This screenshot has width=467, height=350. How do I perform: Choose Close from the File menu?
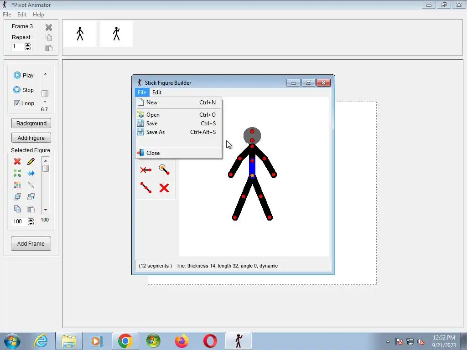click(178, 153)
